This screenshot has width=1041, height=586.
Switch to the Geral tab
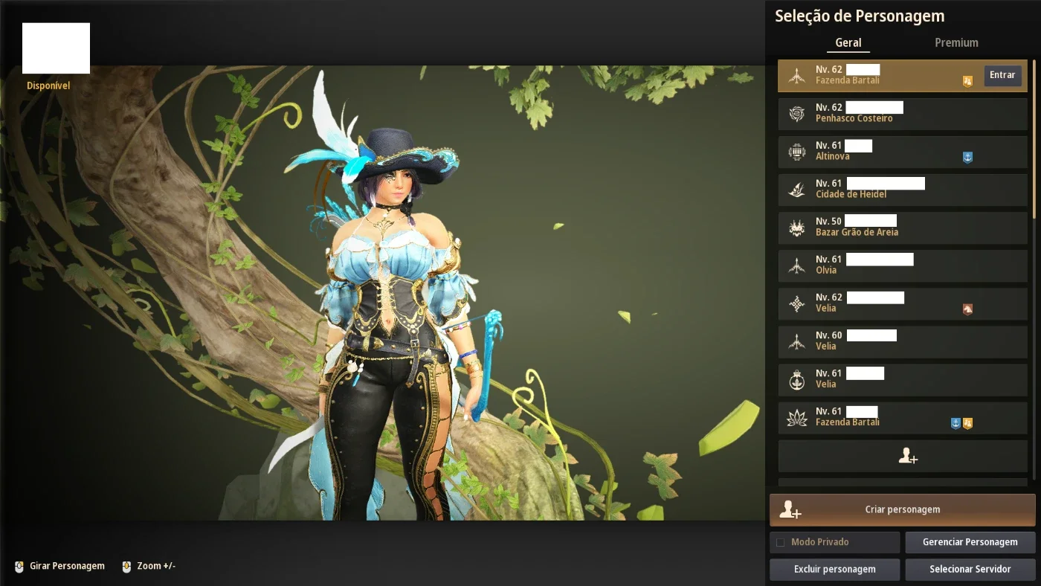(x=848, y=42)
